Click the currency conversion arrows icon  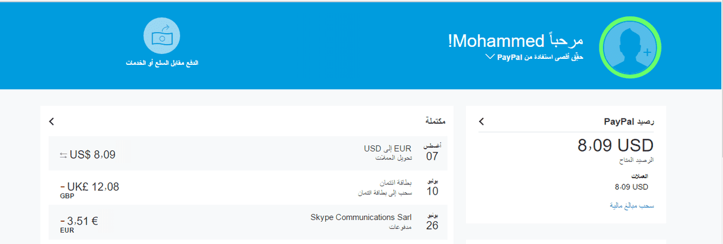(x=63, y=155)
